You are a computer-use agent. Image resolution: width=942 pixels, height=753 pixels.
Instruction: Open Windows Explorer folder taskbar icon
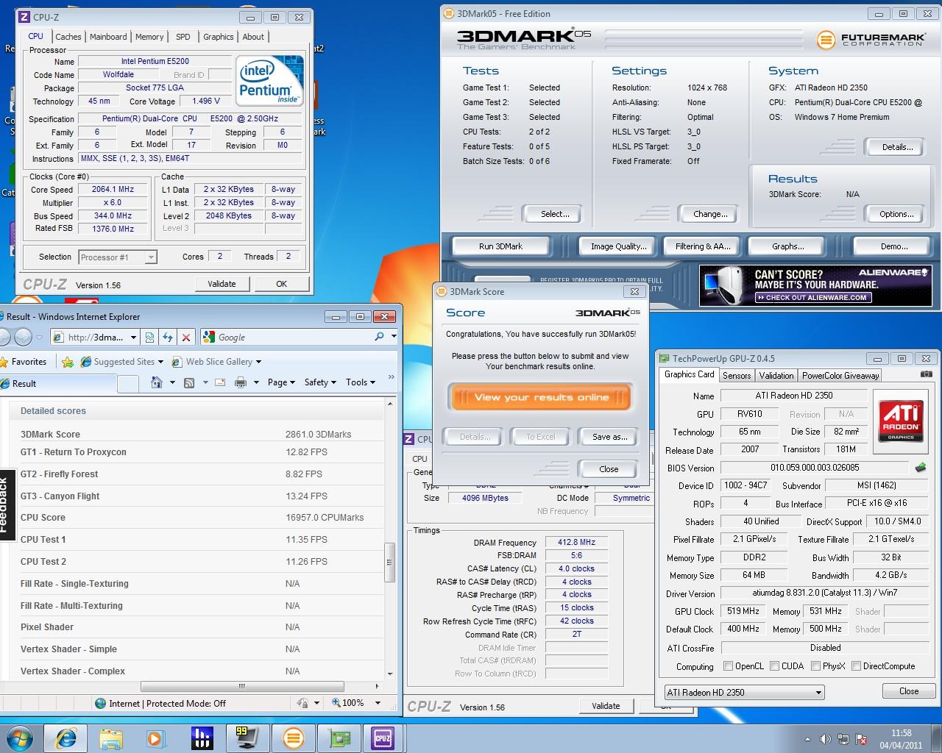click(111, 738)
